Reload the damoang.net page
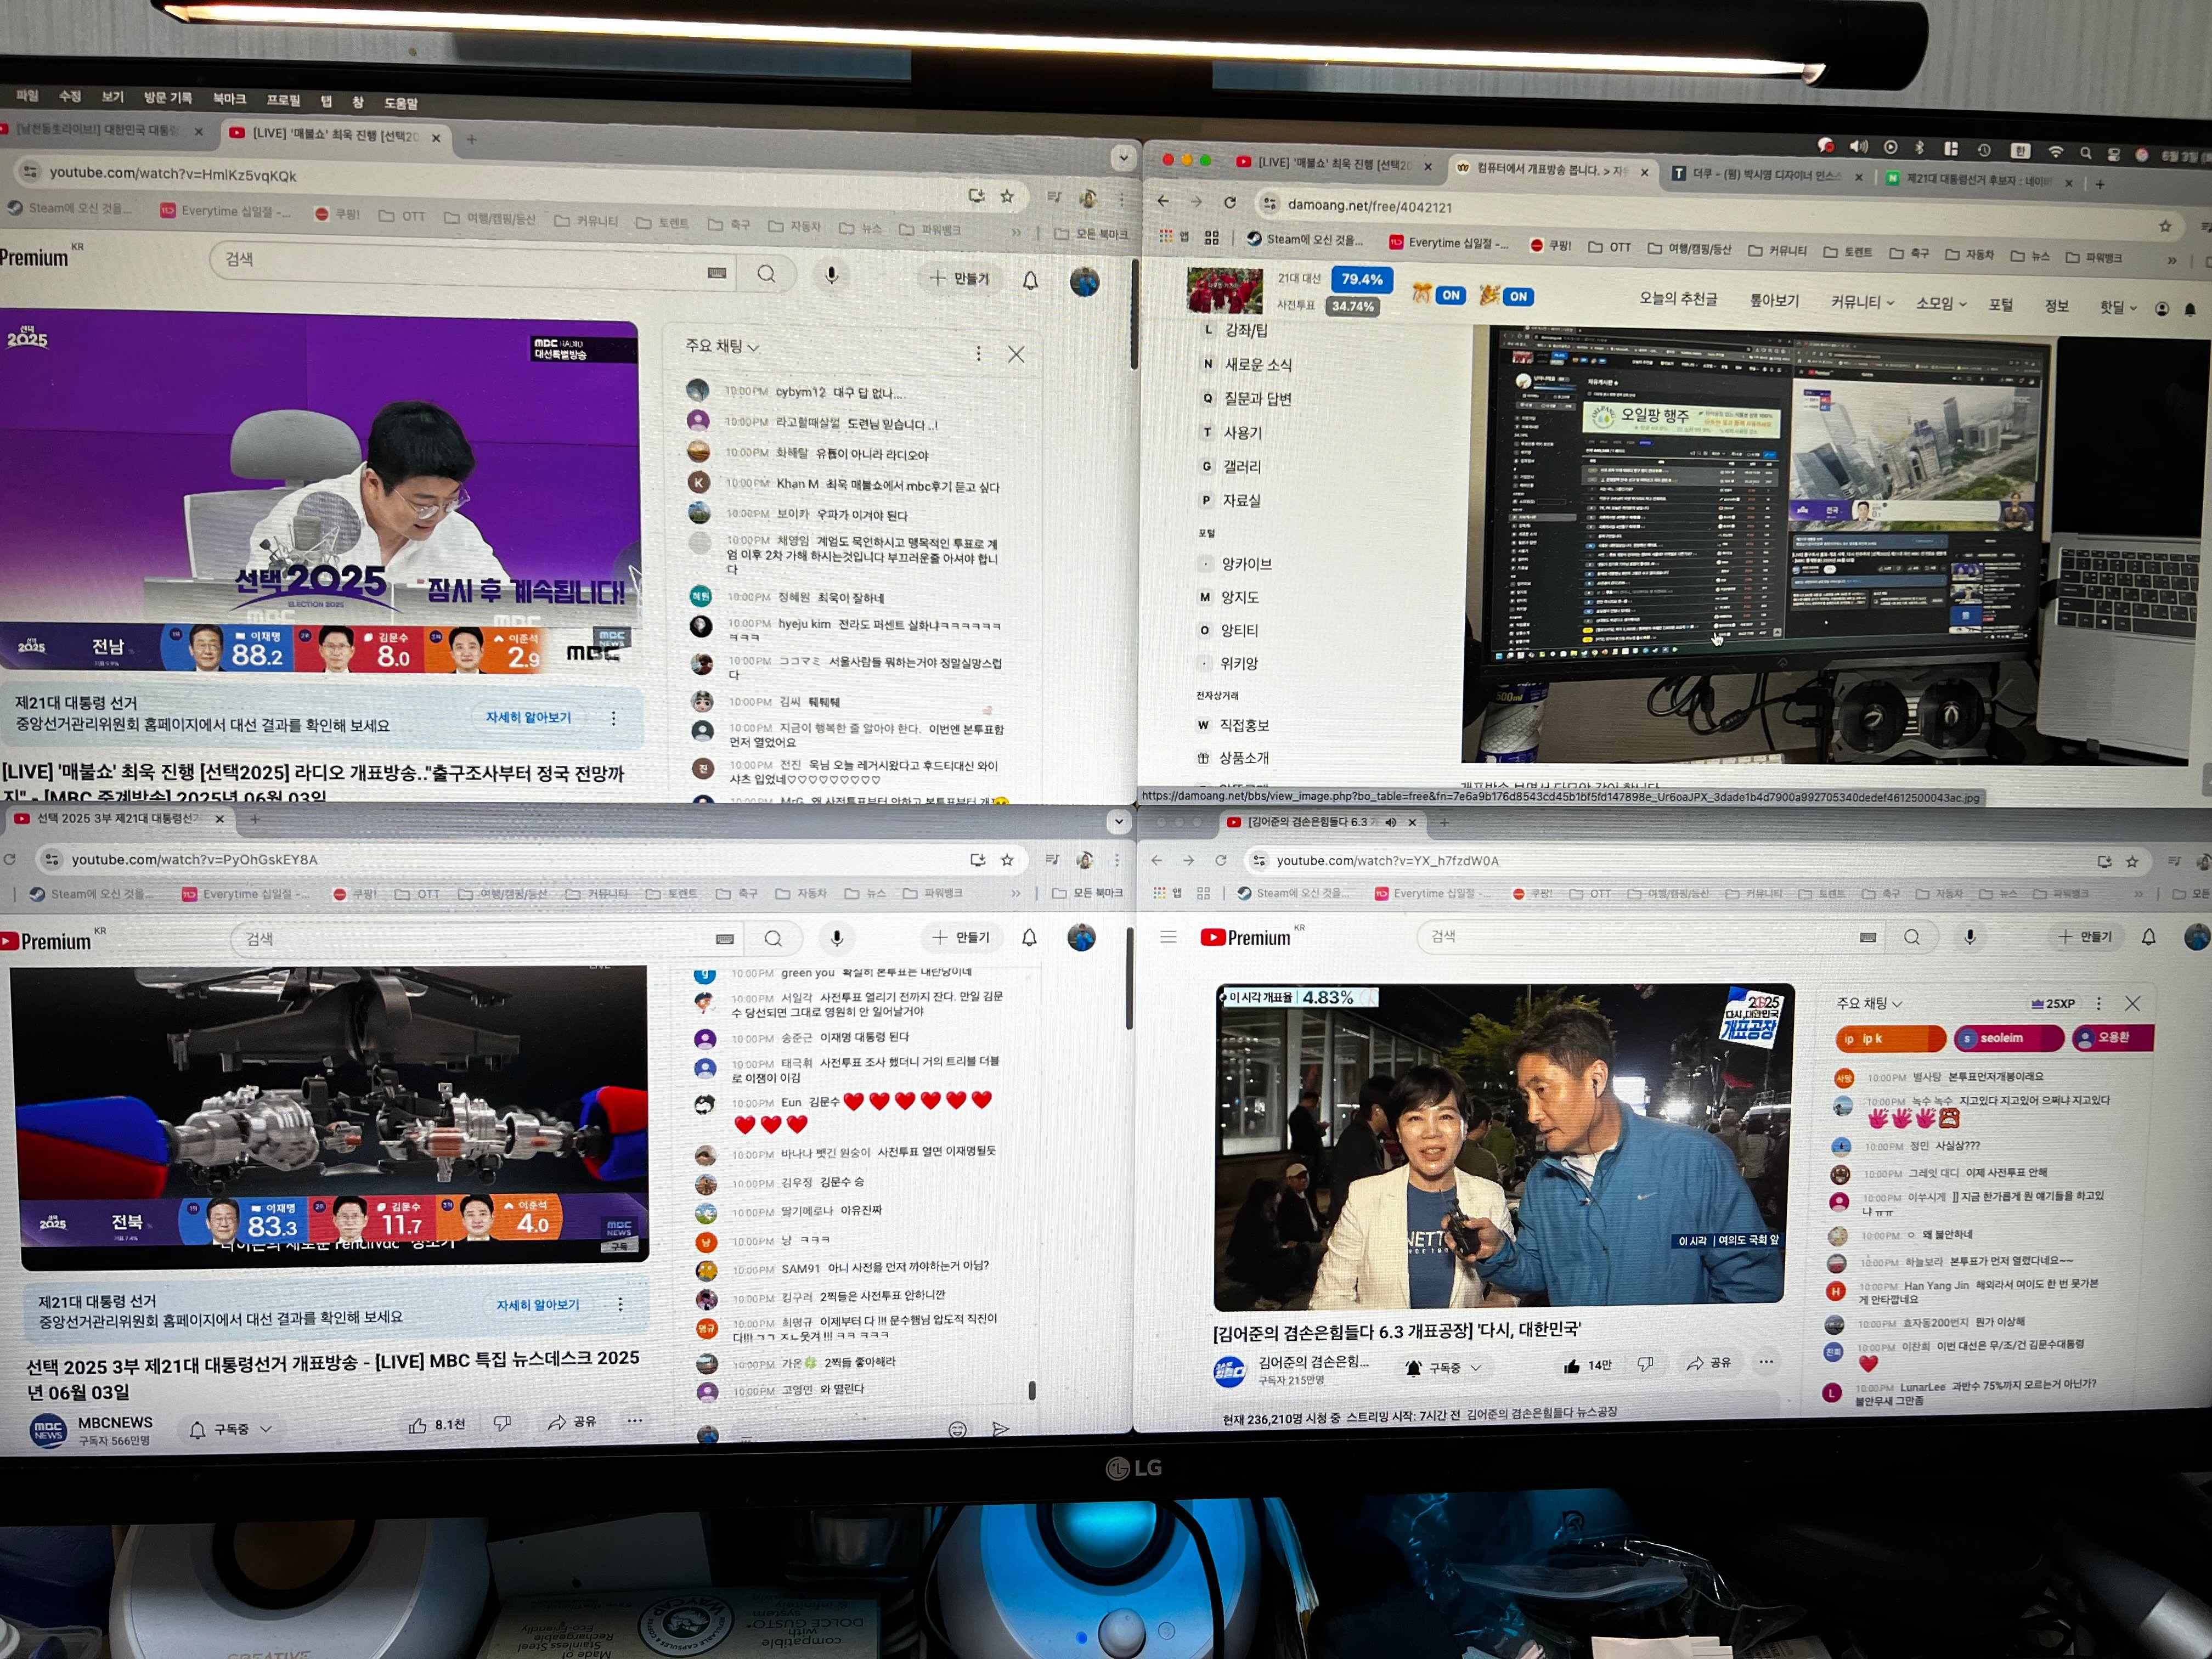2212x1659 pixels. click(1230, 202)
